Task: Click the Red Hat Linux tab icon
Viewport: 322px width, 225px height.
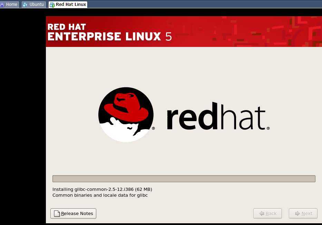Action: (52, 4)
